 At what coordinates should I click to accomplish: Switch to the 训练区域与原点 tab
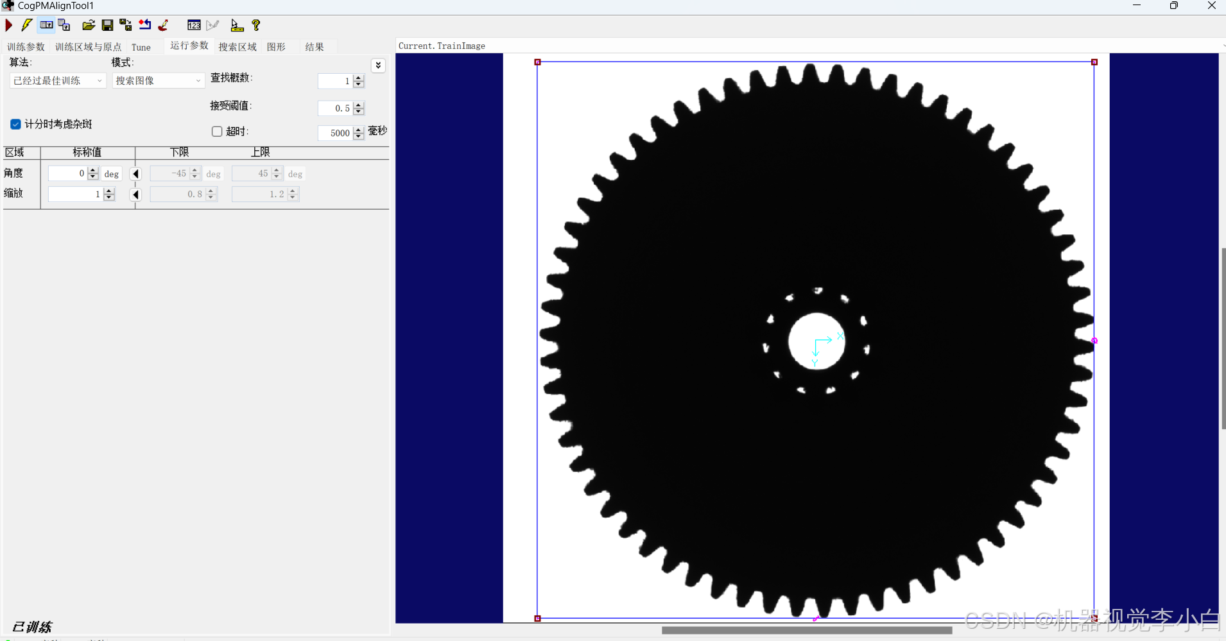click(x=88, y=47)
